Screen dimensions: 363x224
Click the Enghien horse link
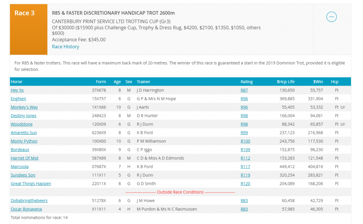tap(18, 99)
